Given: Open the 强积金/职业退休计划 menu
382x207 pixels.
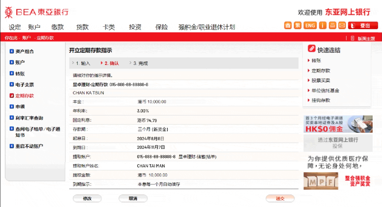Looking at the screenshot, I should [207, 27].
